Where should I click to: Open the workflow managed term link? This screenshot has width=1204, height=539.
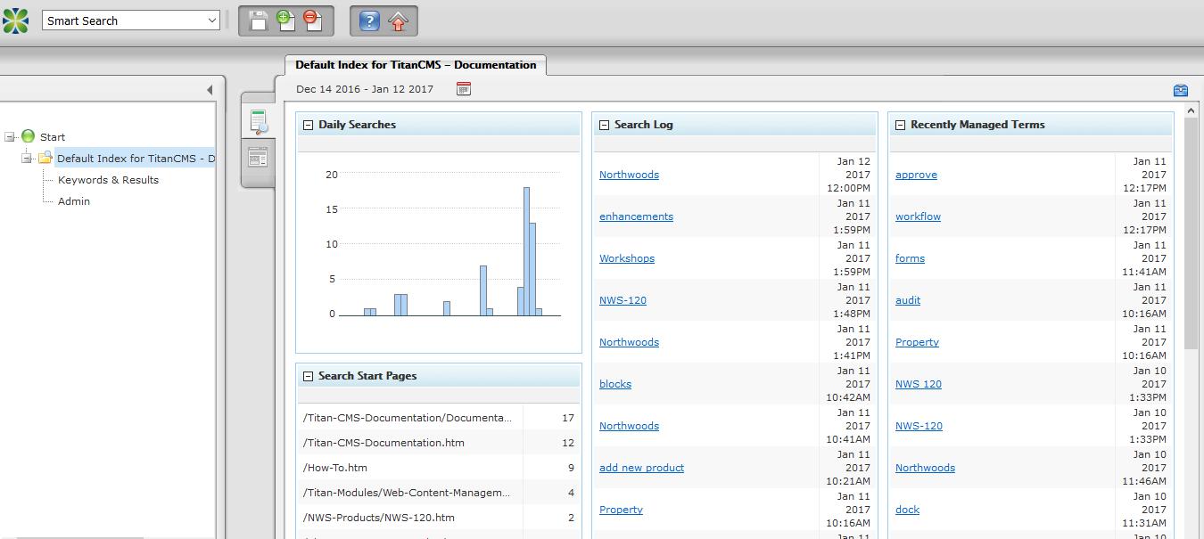coord(918,216)
